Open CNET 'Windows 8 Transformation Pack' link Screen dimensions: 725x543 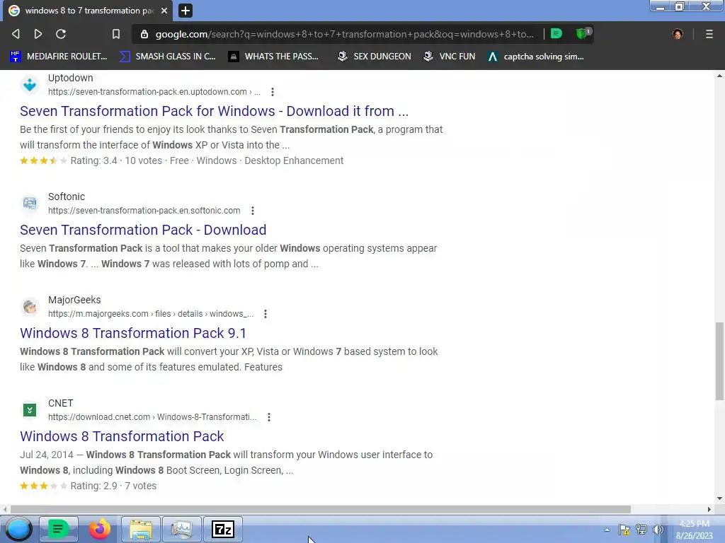[x=122, y=436]
